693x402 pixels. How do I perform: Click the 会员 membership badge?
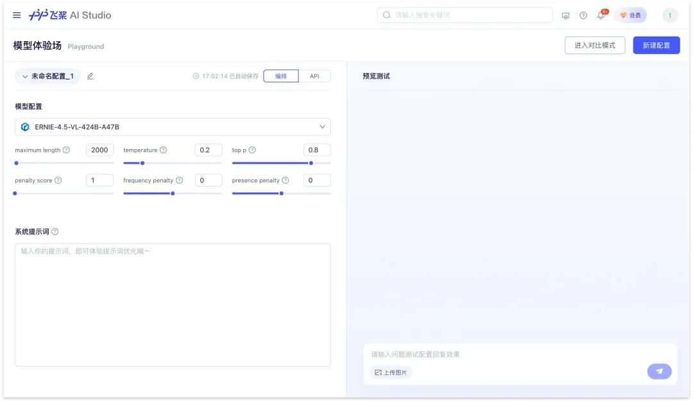tap(630, 15)
